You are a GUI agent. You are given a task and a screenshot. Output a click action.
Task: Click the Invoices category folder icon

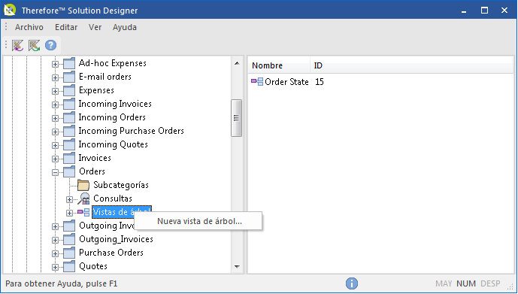pyautogui.click(x=69, y=158)
